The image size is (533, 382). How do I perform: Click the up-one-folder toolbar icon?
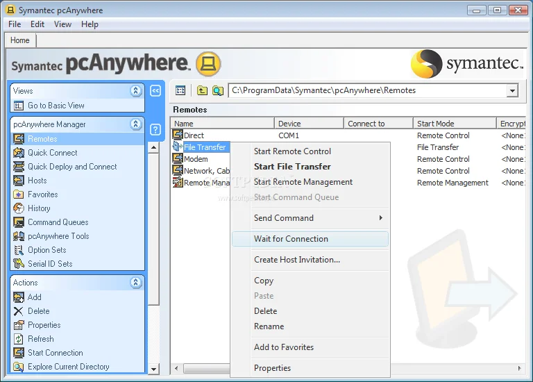[202, 90]
